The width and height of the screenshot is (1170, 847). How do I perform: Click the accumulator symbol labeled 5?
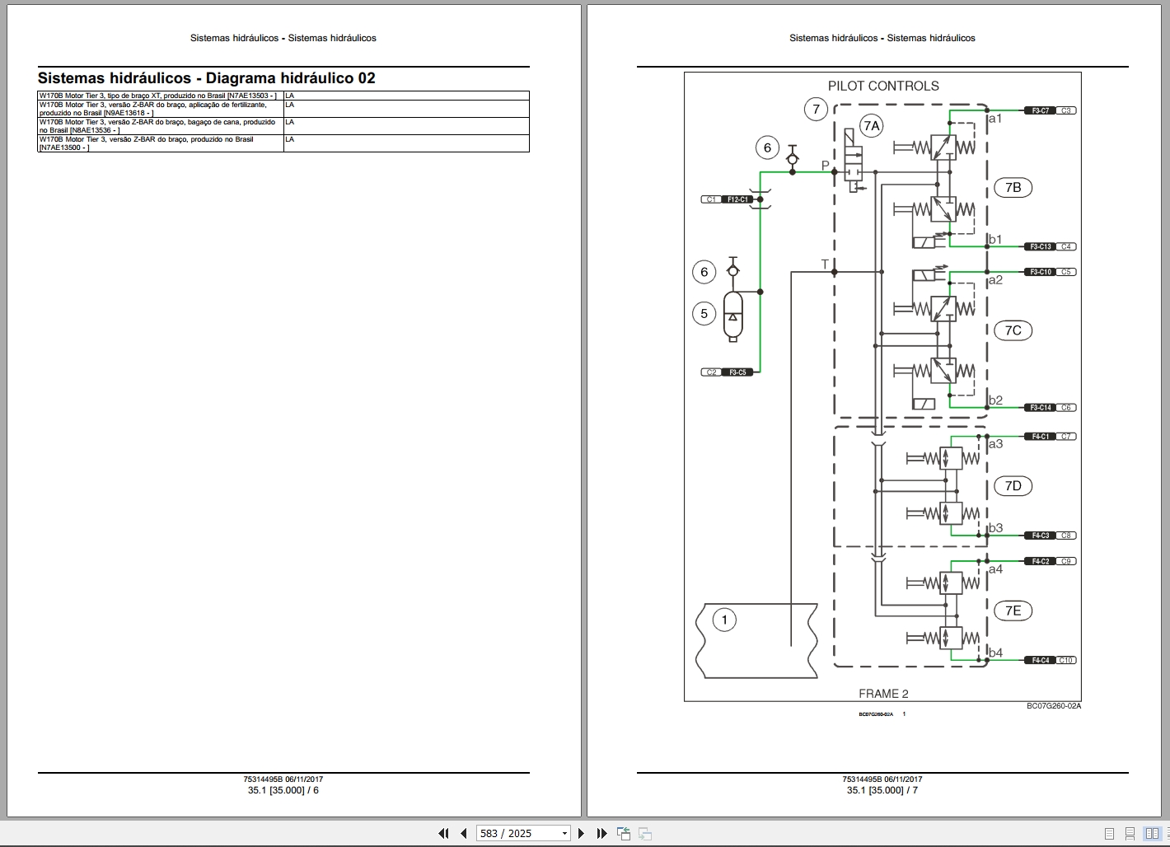[732, 316]
